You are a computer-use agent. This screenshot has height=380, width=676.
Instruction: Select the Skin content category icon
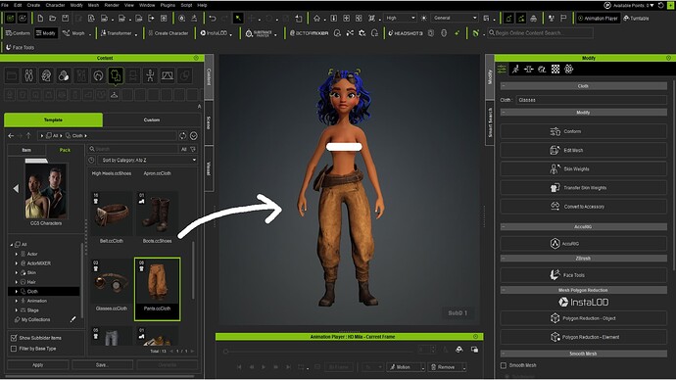(64, 75)
